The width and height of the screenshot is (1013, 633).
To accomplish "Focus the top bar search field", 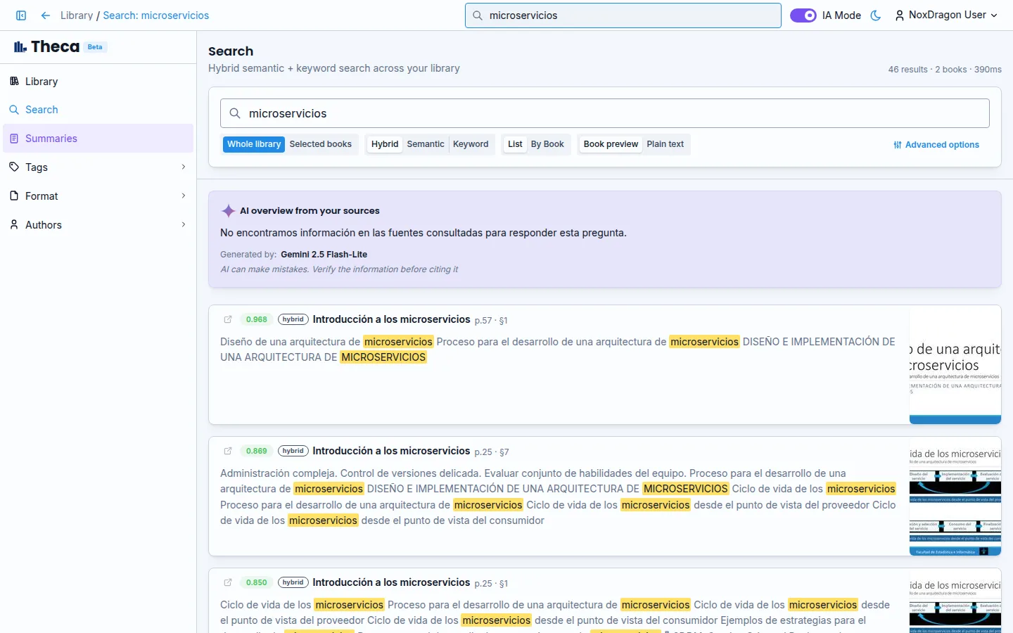I will pyautogui.click(x=623, y=15).
